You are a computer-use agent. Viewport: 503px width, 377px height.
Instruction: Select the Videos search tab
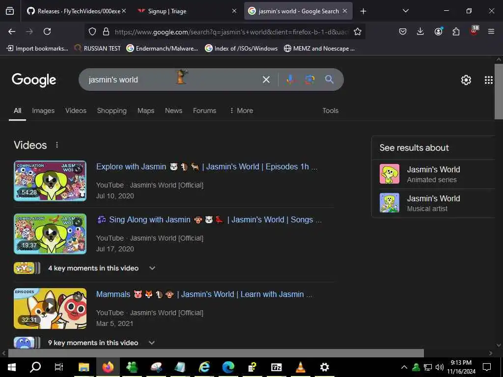[76, 110]
